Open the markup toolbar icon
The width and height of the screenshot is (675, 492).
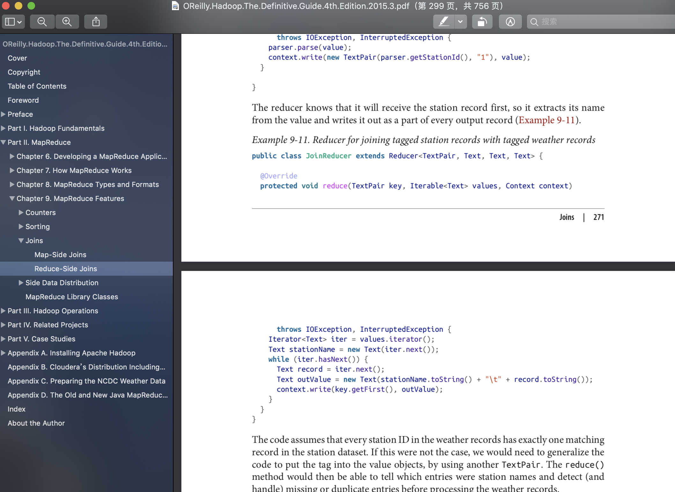point(510,22)
